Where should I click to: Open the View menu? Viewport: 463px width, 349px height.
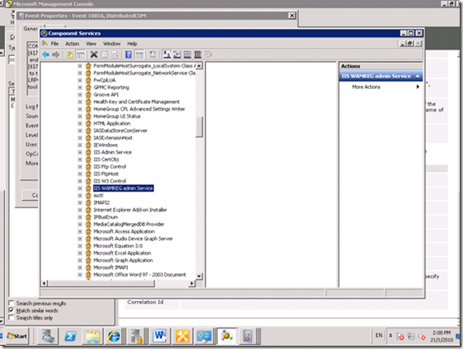pos(91,44)
